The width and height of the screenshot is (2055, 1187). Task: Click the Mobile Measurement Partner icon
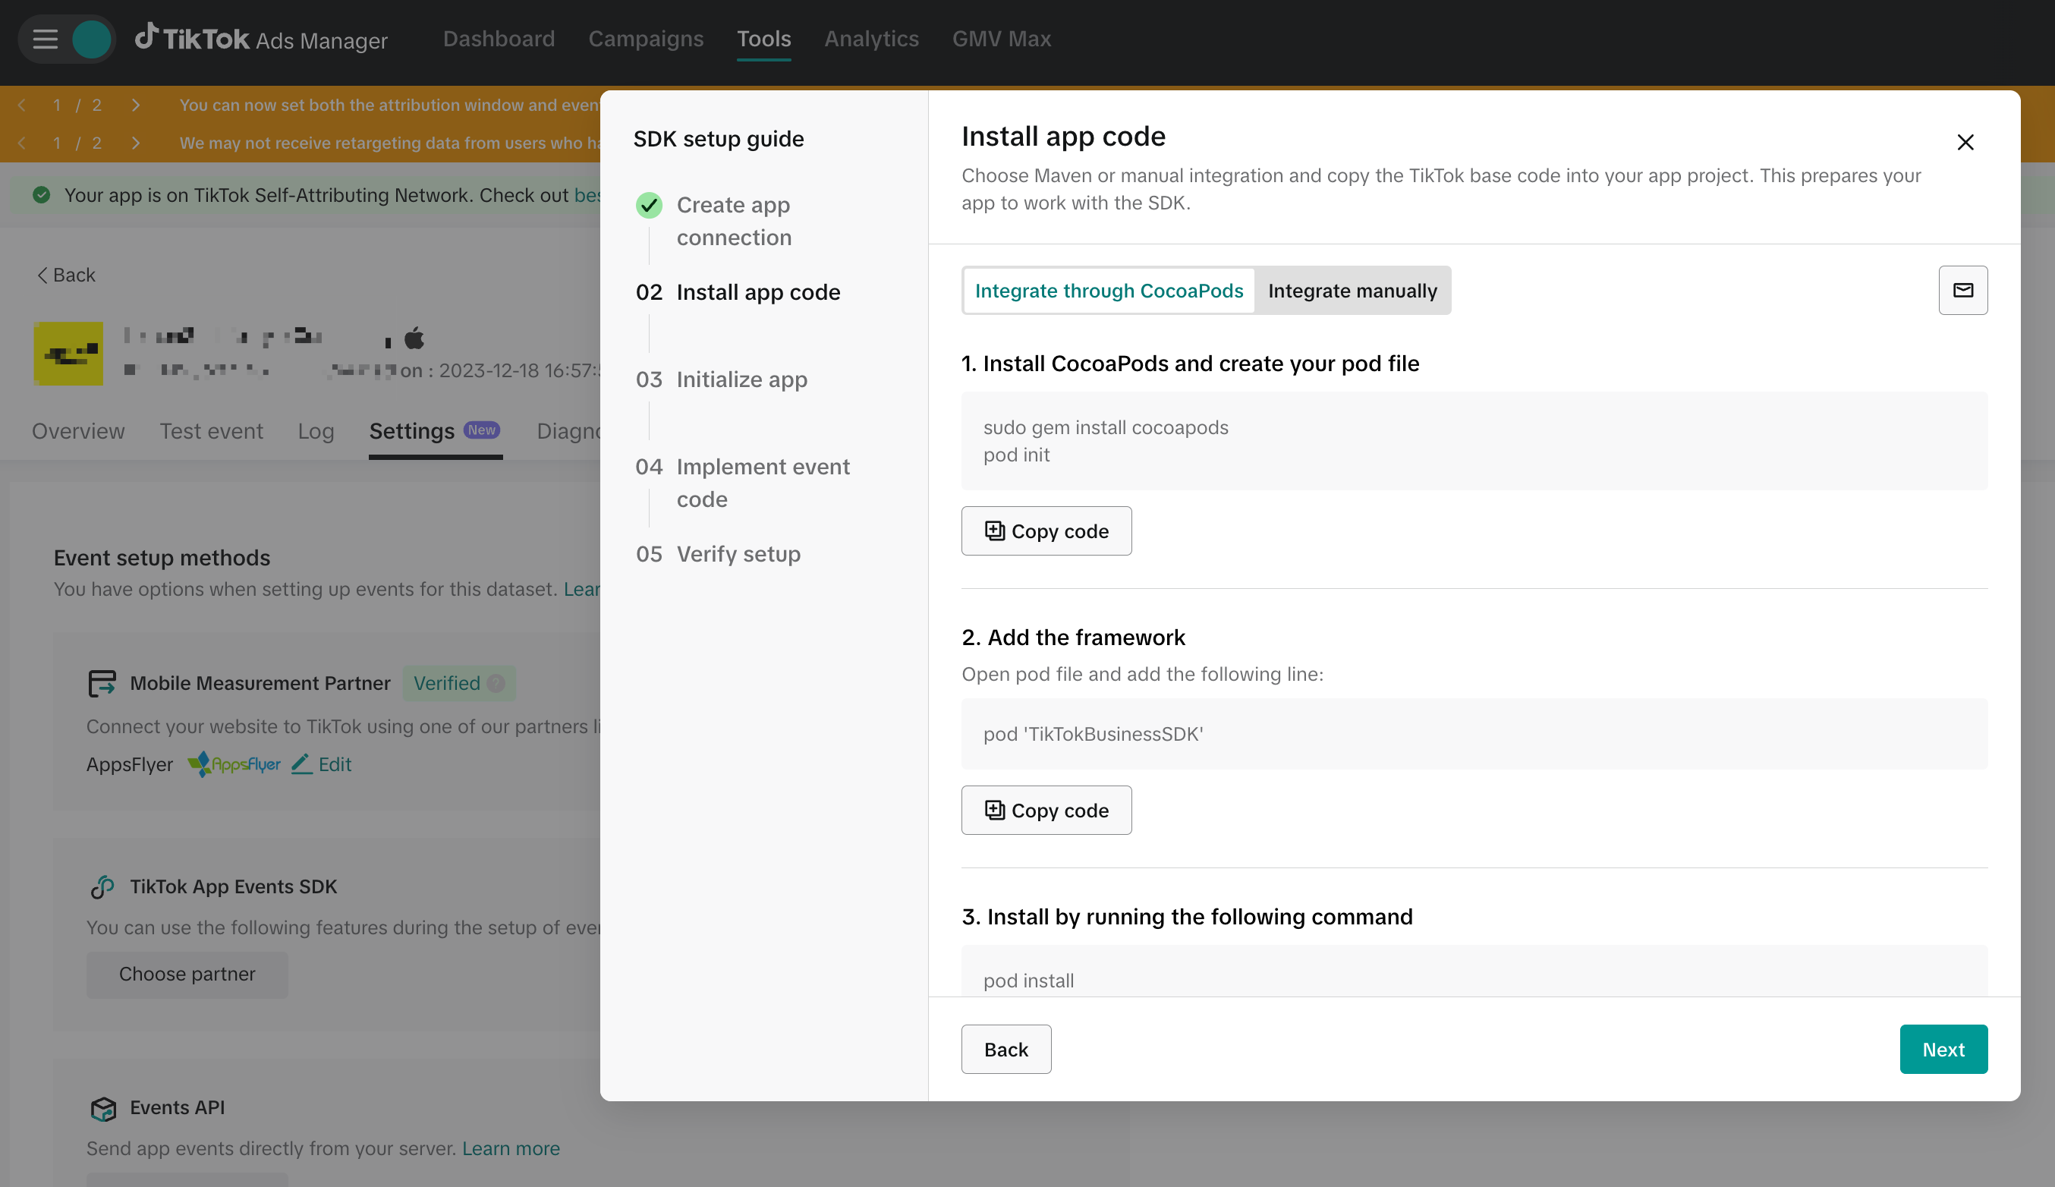pos(102,682)
